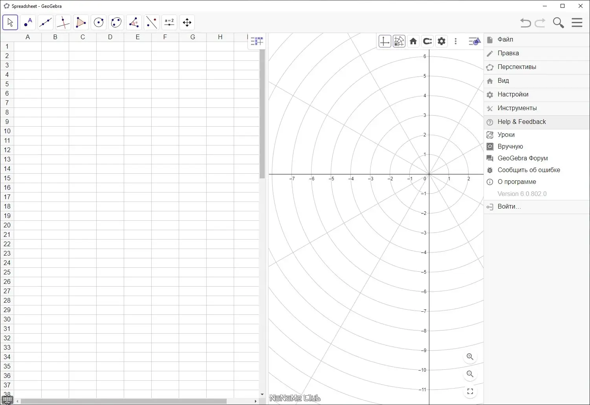Click the spreadsheet scroll-right arrow

[x=256, y=401]
